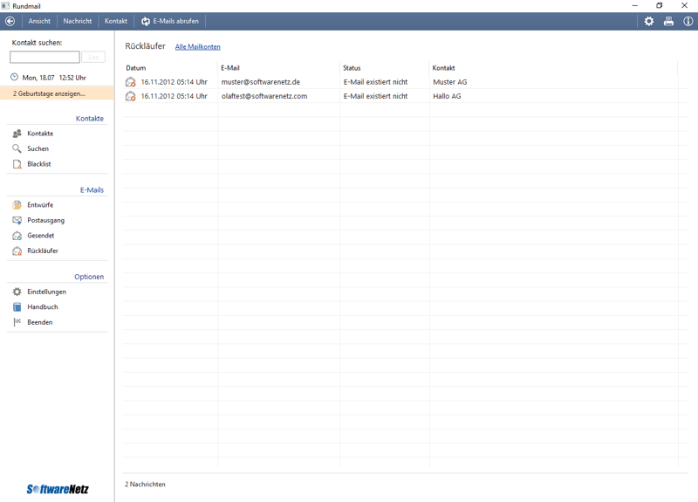Open the Nachricht menu
Image resolution: width=698 pixels, height=502 pixels.
coord(78,21)
